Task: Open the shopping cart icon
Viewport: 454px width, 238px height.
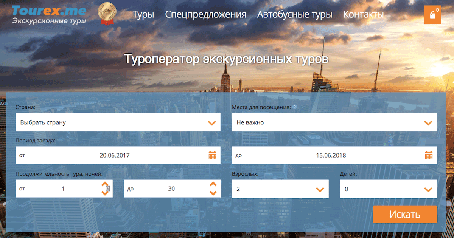Action: [432, 15]
